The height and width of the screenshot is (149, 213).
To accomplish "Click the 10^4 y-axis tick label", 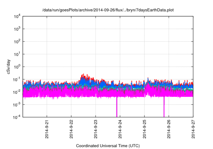I will coord(17,16).
